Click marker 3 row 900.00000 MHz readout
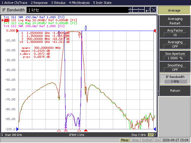 [x=45, y=39]
